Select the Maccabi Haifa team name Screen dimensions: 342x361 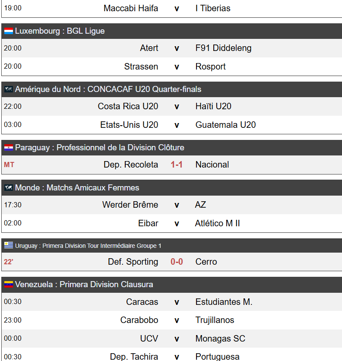[130, 8]
